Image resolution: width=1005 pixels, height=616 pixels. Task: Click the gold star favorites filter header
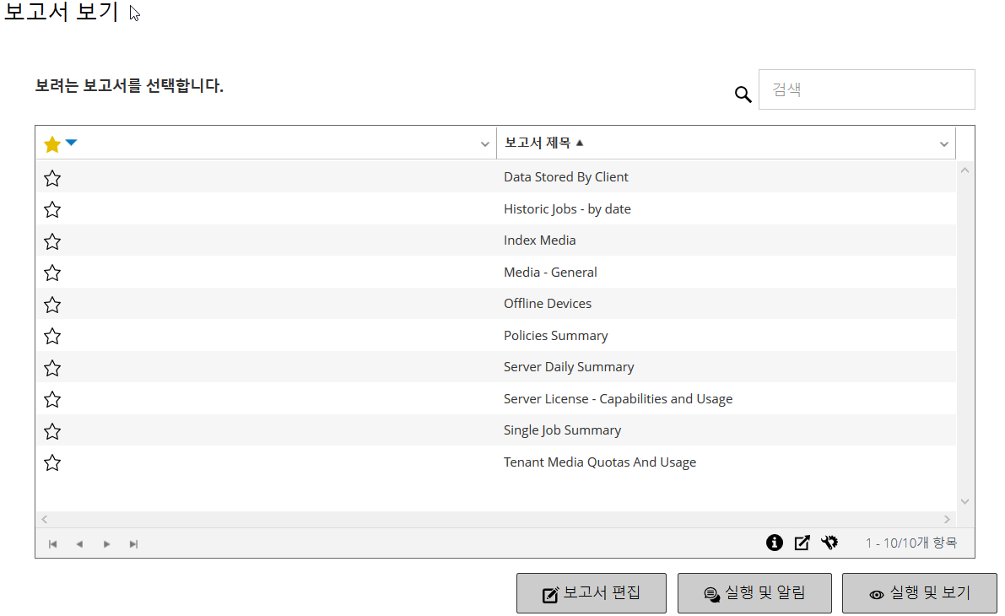(52, 144)
